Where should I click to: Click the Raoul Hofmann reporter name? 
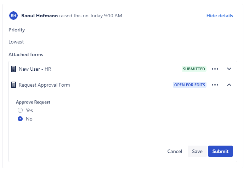(39, 16)
